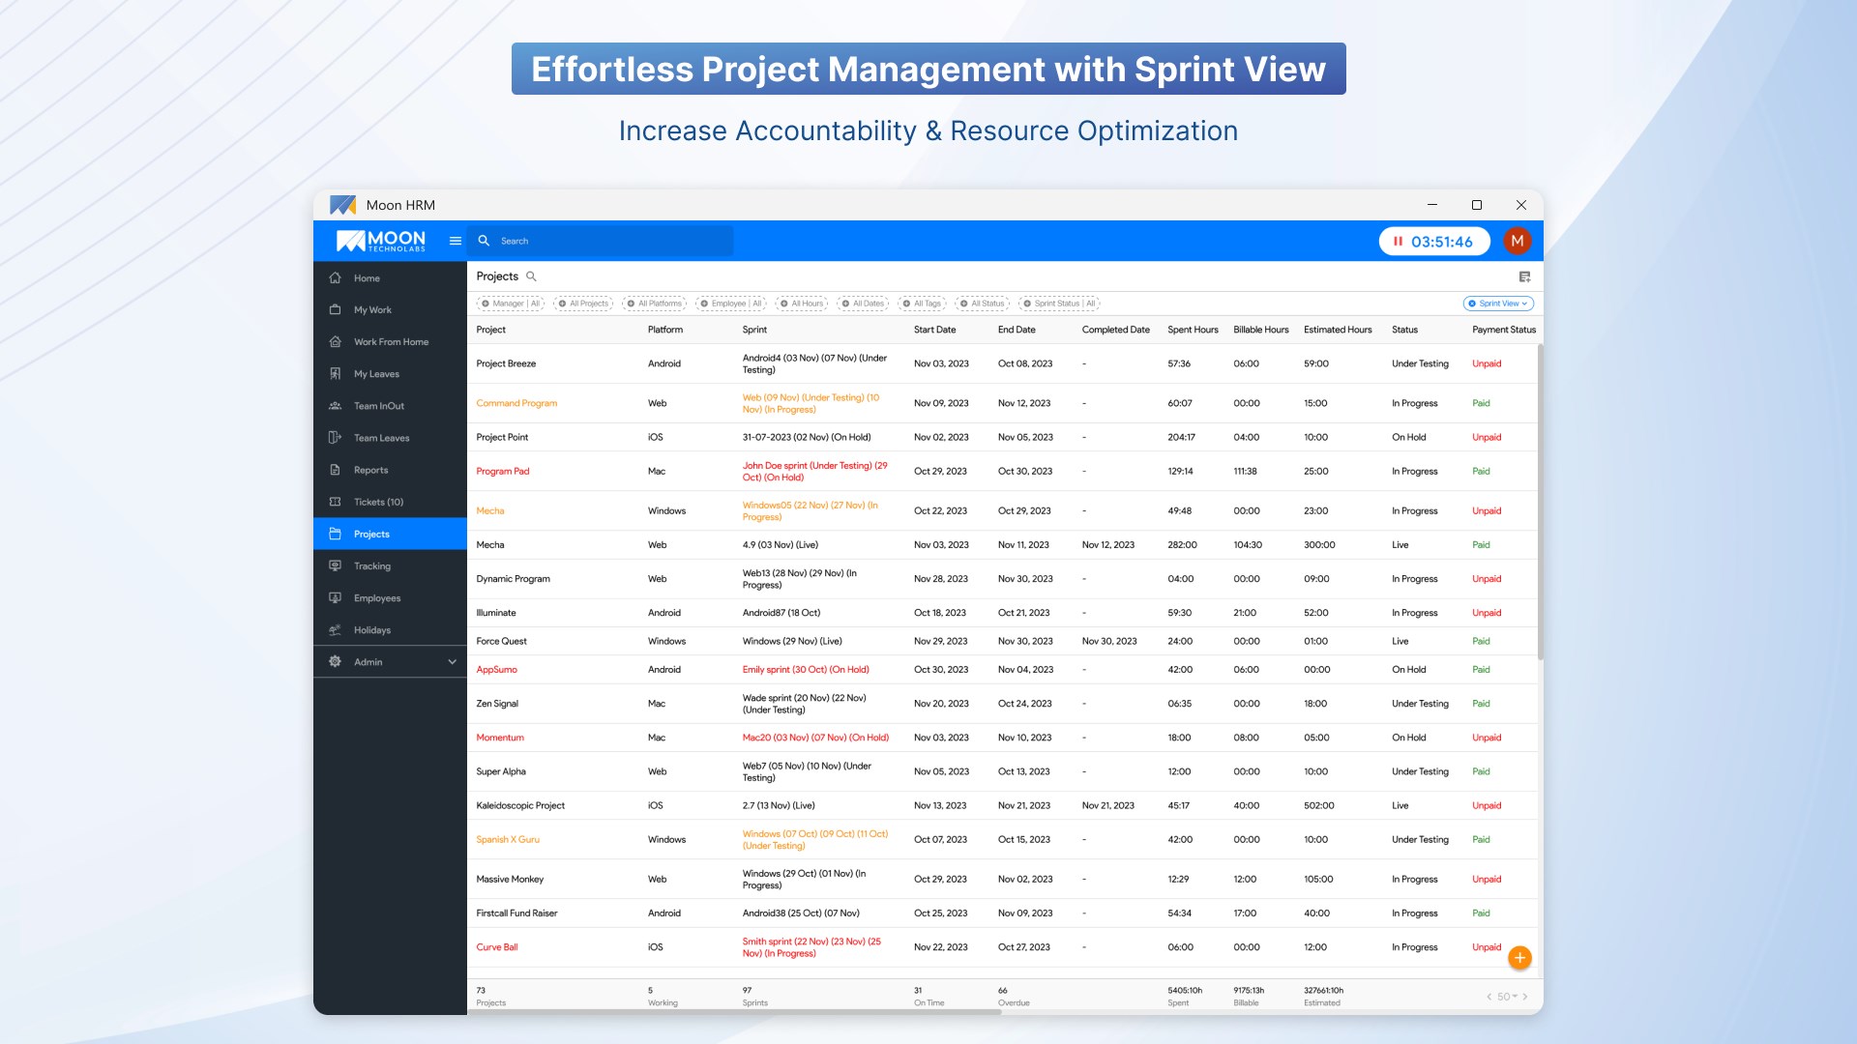The image size is (1857, 1044).
Task: Click the hamburger menu icon
Action: coord(455,241)
